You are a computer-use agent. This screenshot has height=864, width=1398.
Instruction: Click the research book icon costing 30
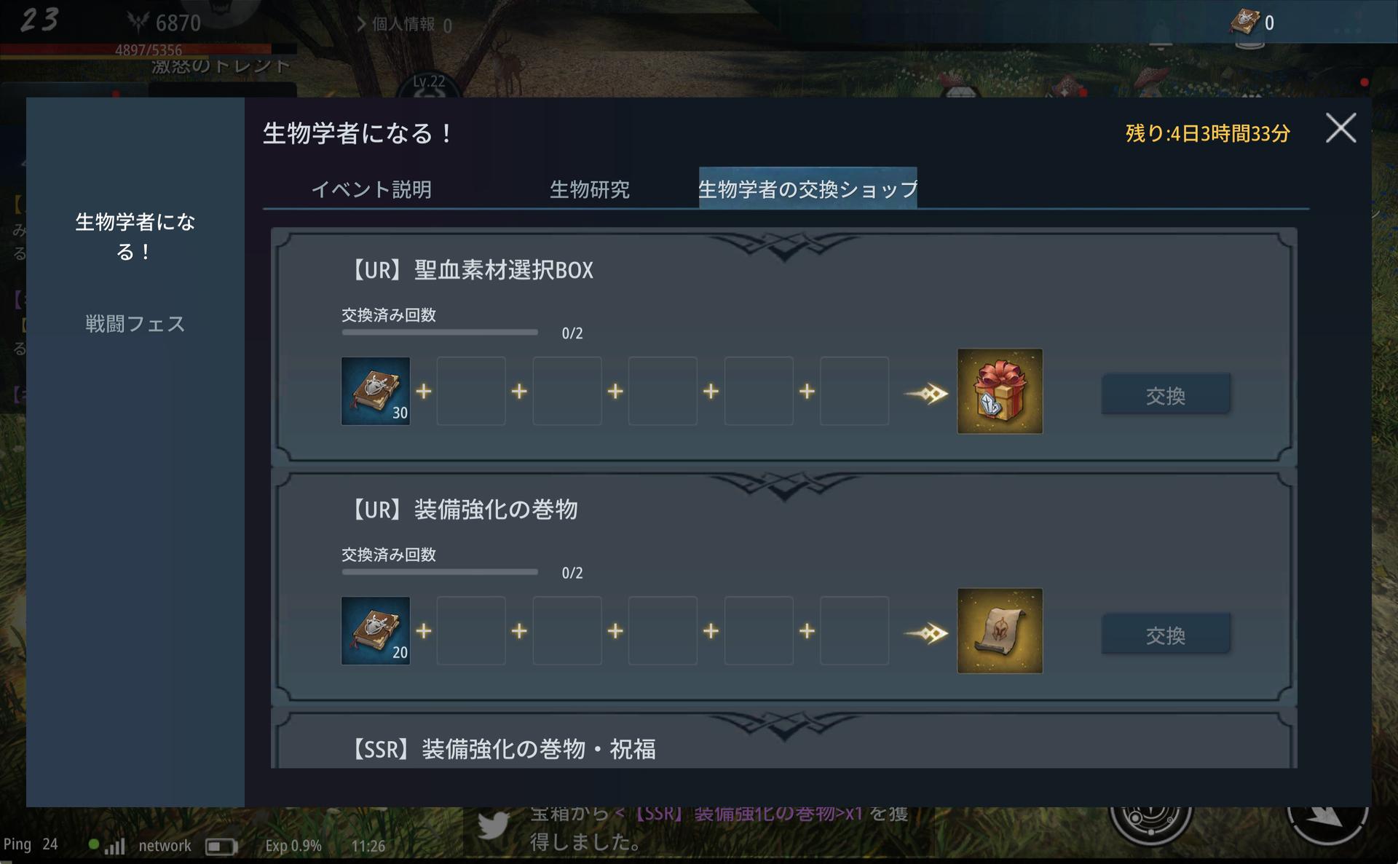376,391
